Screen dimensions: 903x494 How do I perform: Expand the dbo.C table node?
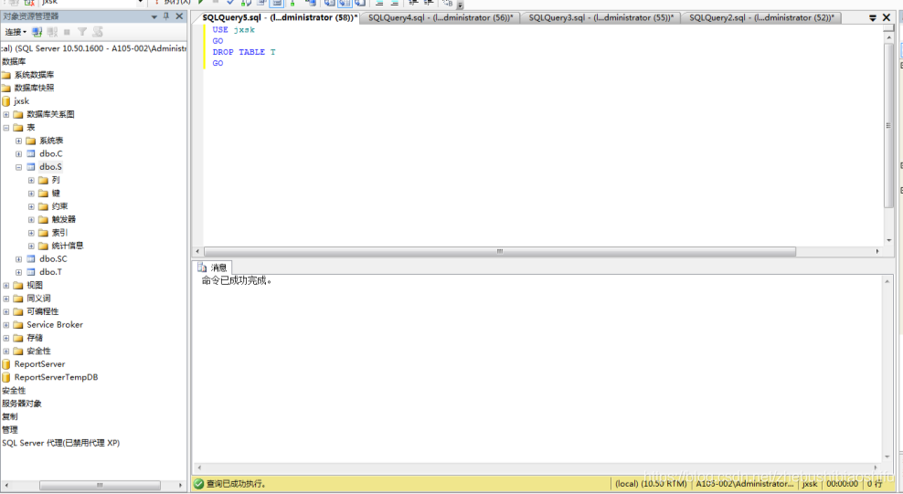[19, 154]
